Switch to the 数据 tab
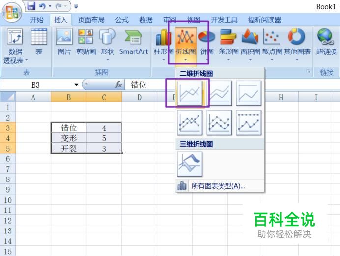 tap(146, 20)
